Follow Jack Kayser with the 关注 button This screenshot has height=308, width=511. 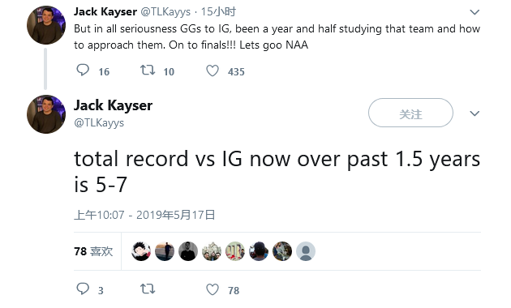[x=410, y=113]
